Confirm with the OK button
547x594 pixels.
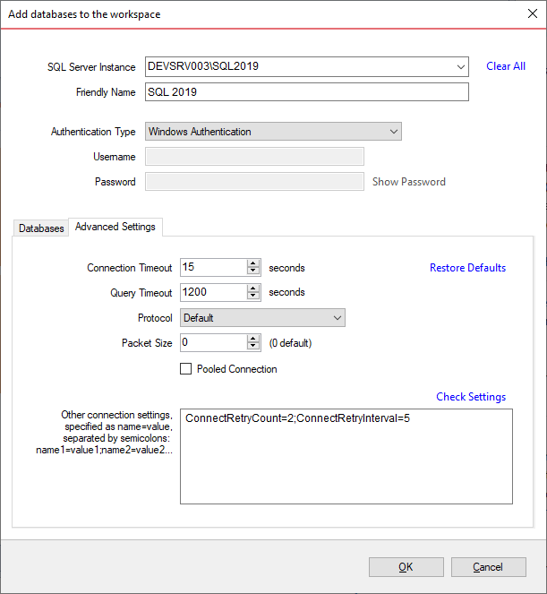tap(406, 567)
